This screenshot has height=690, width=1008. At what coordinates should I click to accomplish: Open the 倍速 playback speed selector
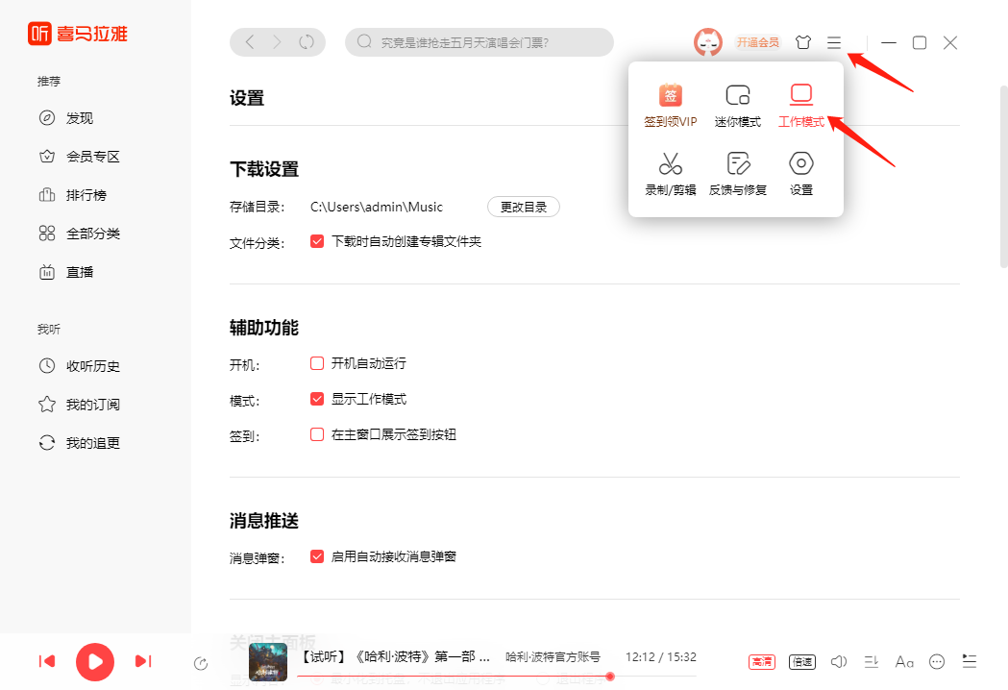801,662
